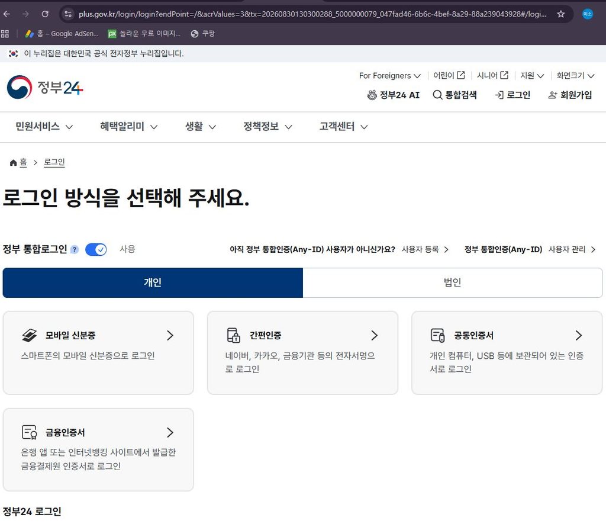Select the 개인 tab
Viewport: 606px width, 527px height.
[153, 282]
